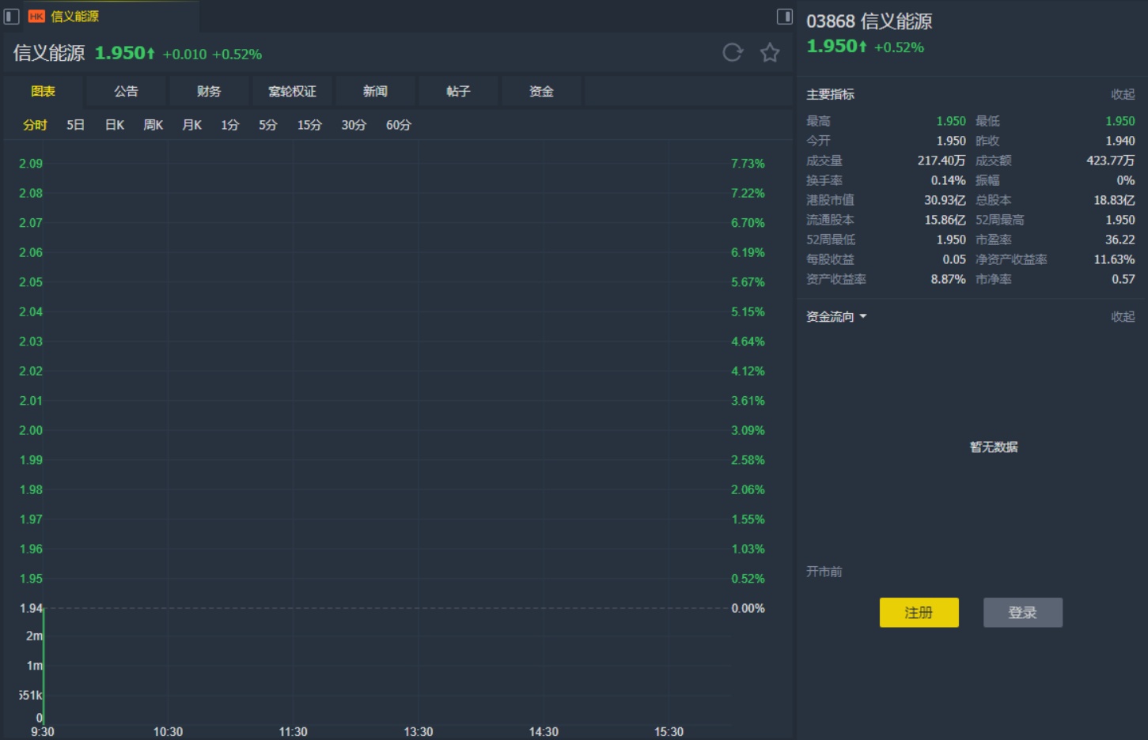
Task: Click the 15:30 time axis label
Action: (x=669, y=732)
